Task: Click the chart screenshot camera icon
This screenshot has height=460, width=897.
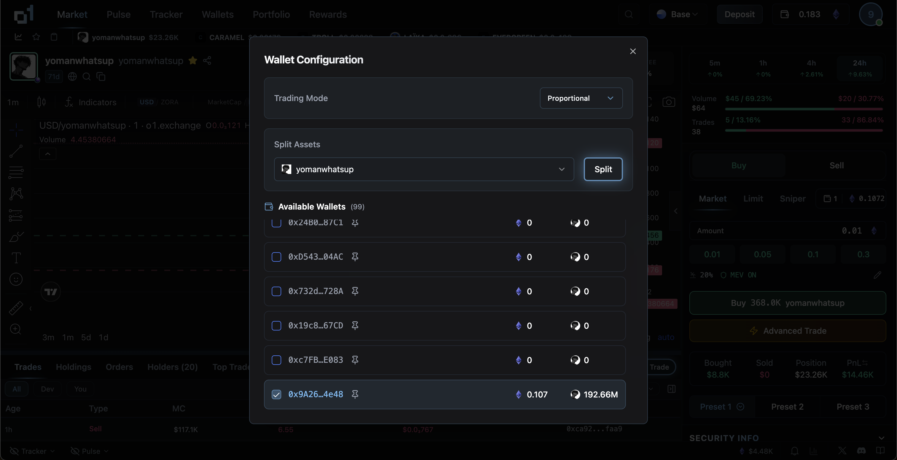Action: (669, 102)
